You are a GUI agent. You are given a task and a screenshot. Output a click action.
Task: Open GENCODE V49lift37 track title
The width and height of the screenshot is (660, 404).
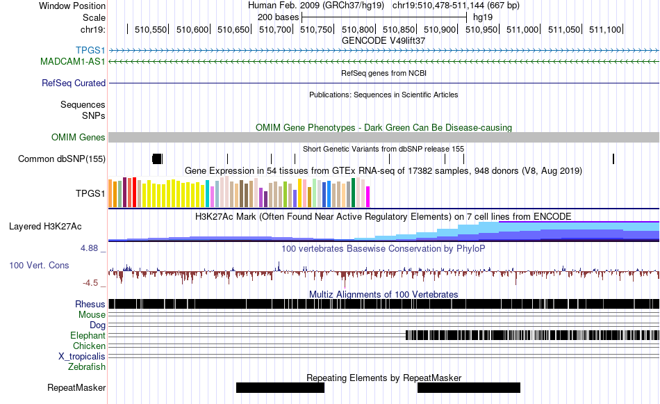383,40
